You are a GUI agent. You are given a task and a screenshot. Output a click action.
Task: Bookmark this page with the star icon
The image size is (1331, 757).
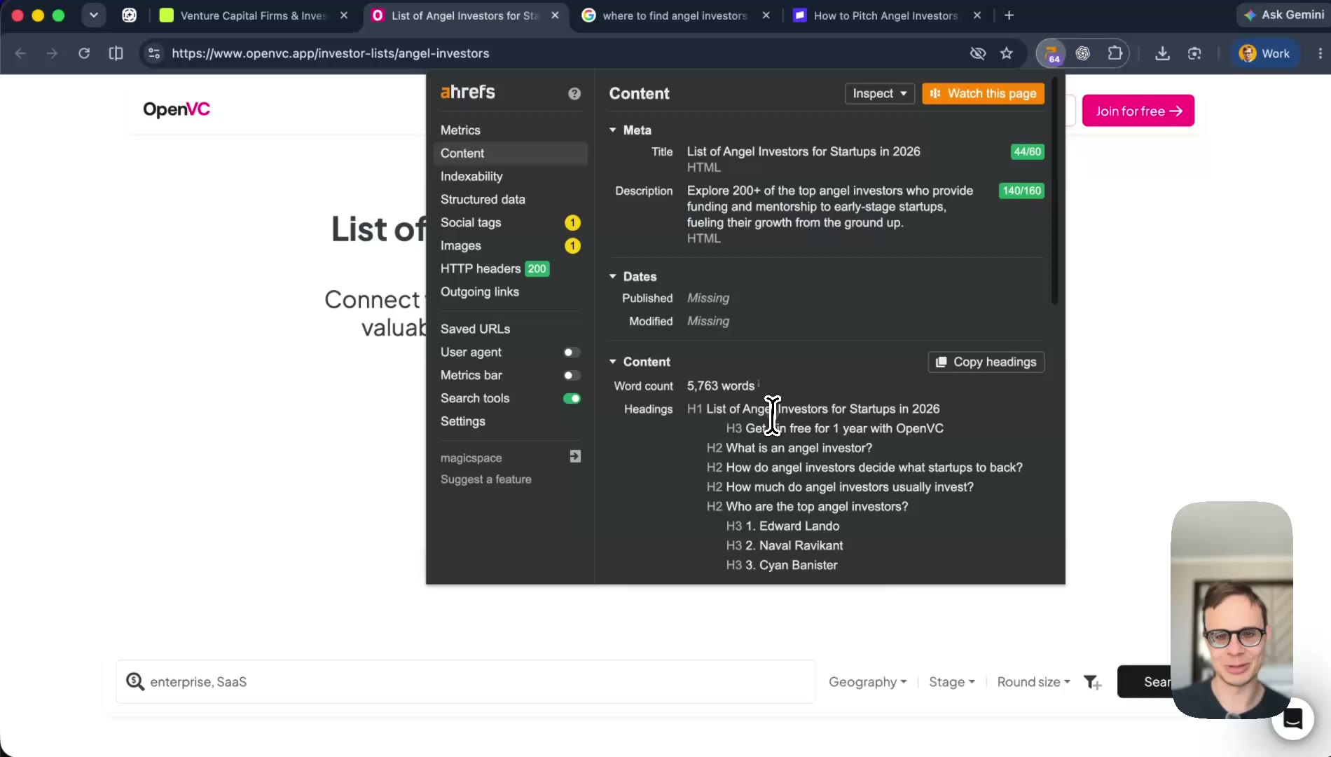pos(1007,53)
